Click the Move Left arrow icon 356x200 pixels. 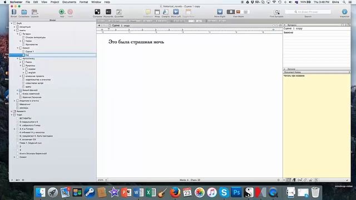pos(176,12)
